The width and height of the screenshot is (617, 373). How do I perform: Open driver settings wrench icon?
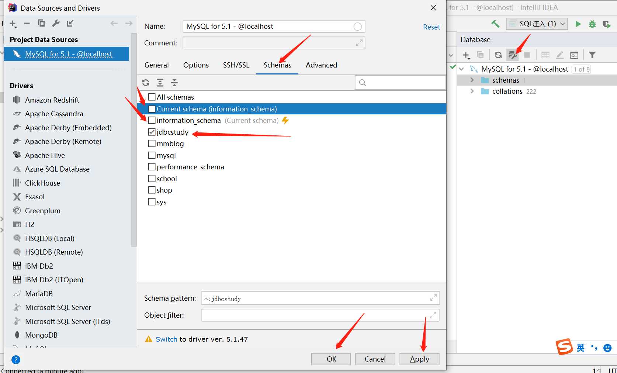(56, 23)
